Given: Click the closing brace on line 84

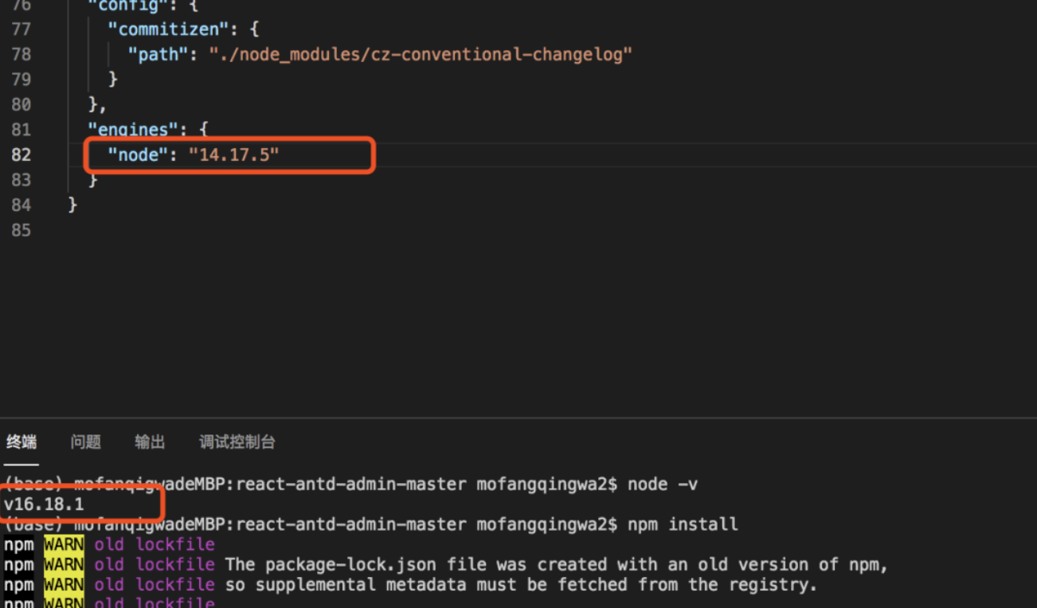Looking at the screenshot, I should [x=72, y=205].
